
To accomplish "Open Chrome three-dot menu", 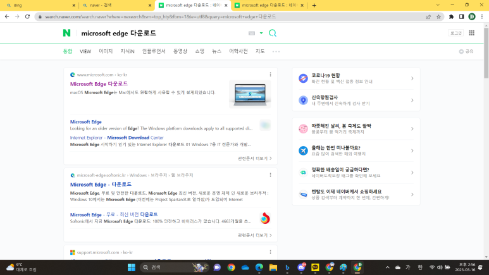I will [482, 16].
